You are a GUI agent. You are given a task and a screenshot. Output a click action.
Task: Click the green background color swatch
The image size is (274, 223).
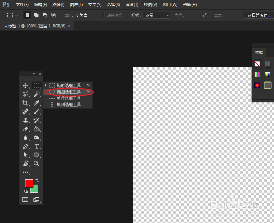pyautogui.click(x=35, y=190)
